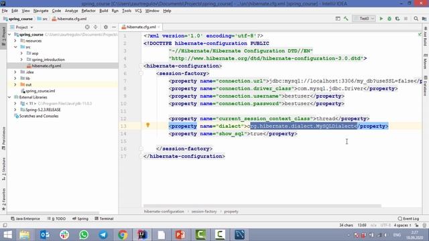Fold the session-factory tag at line 6
429x241 pixels.
click(141, 74)
